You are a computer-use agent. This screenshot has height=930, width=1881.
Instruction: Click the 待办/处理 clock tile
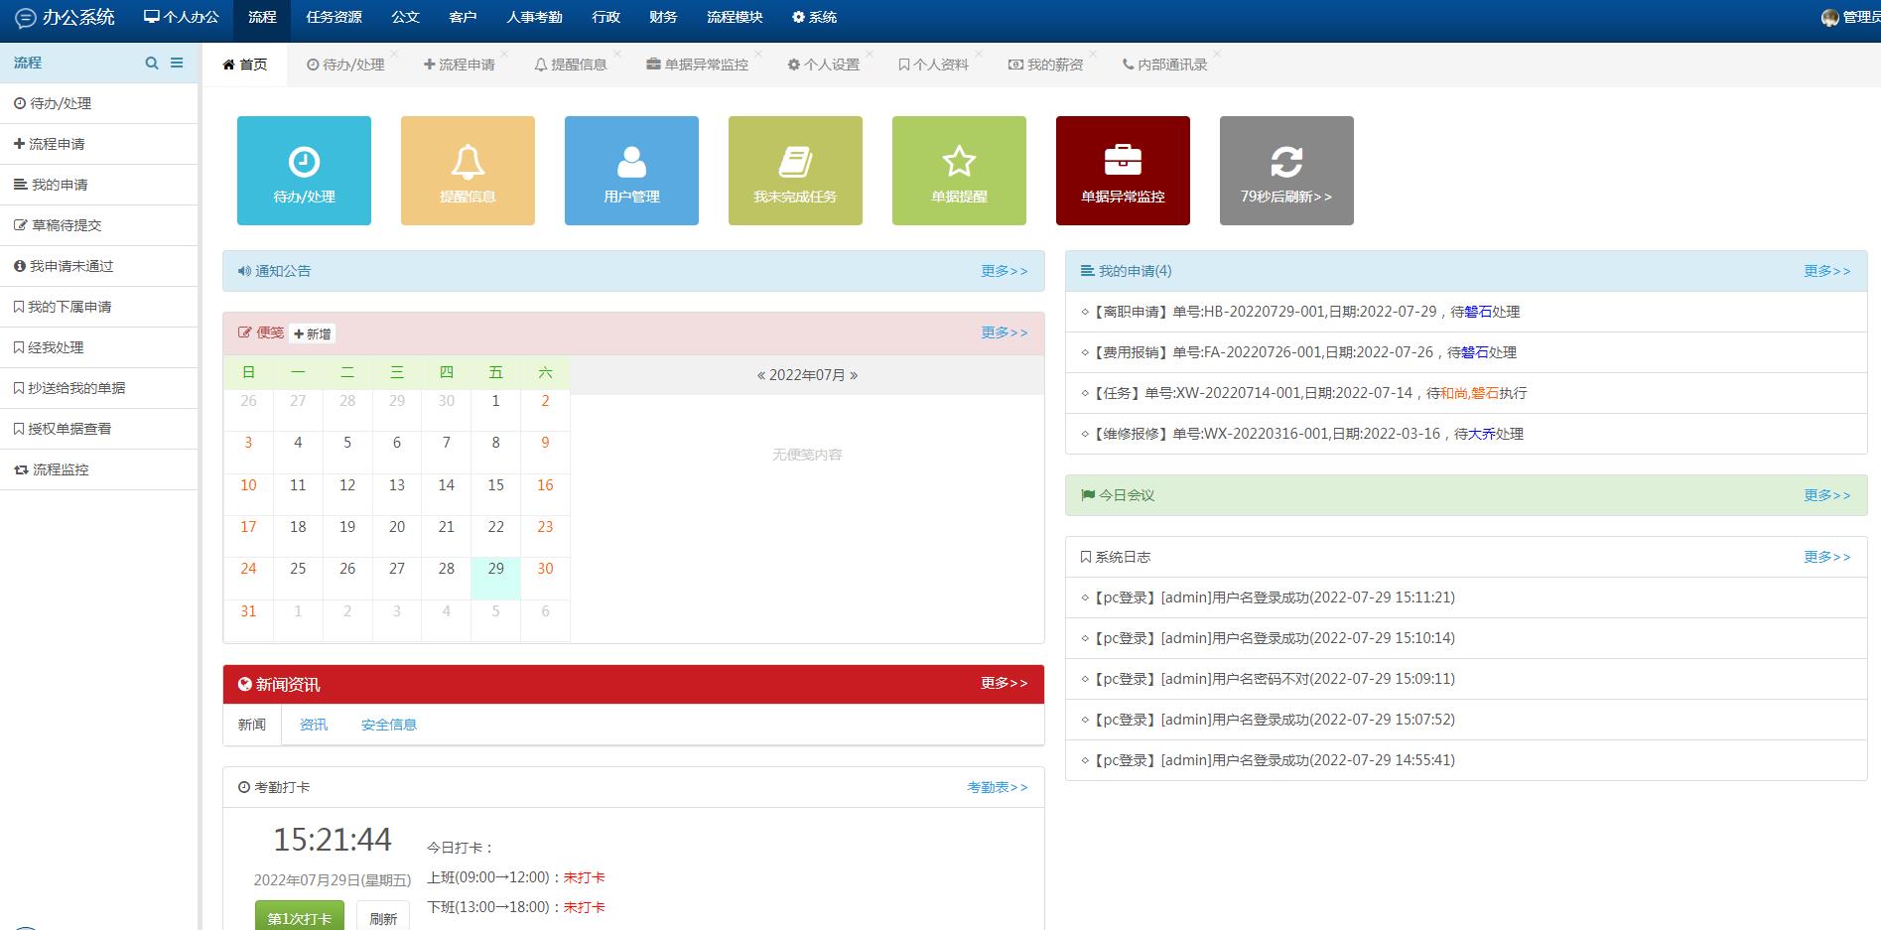(304, 171)
